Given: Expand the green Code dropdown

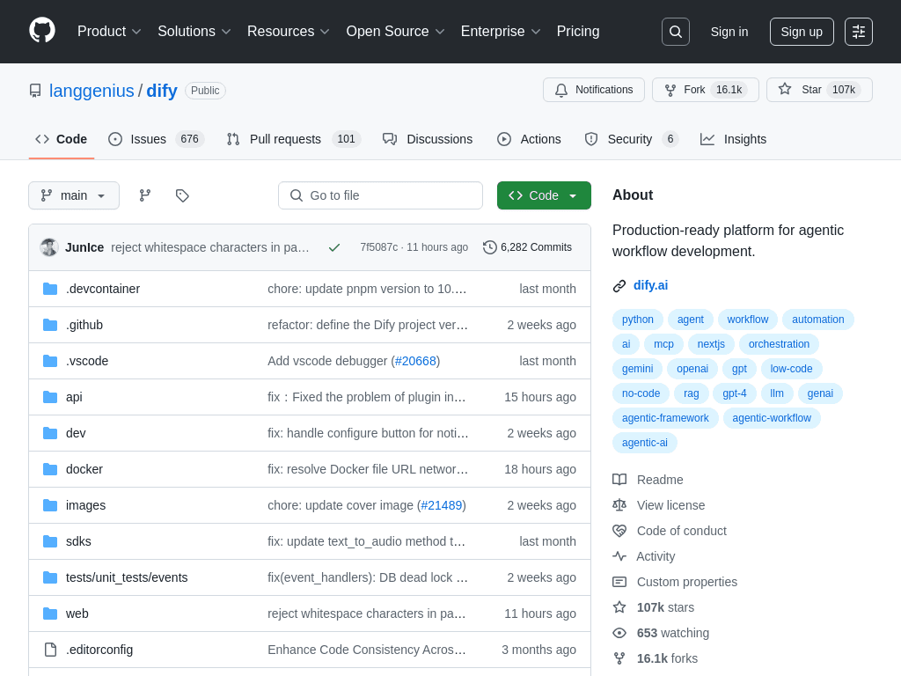Looking at the screenshot, I should pos(544,195).
